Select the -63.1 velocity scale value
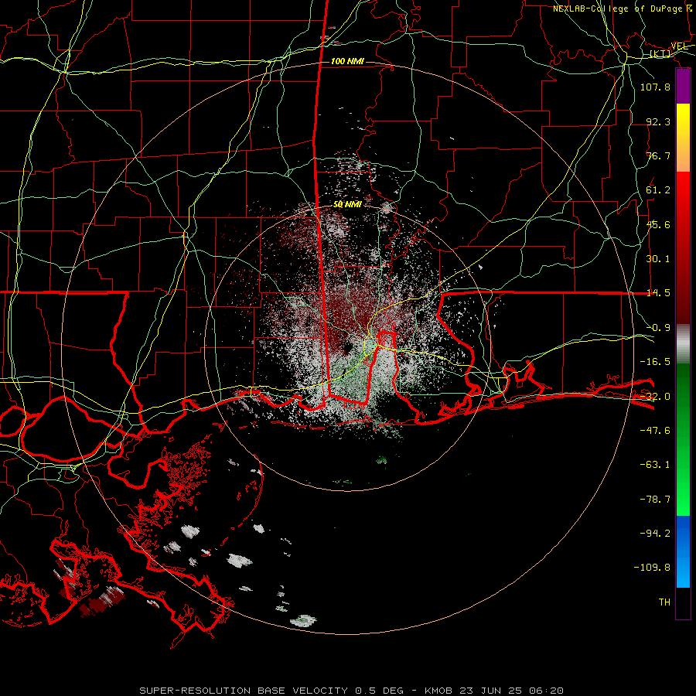The image size is (696, 696). [x=655, y=465]
